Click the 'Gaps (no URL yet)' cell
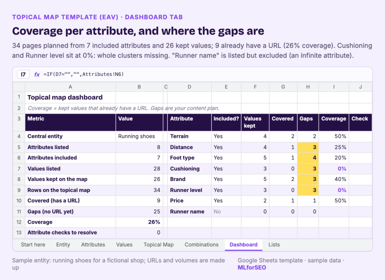The image size is (385, 280). [70, 212]
